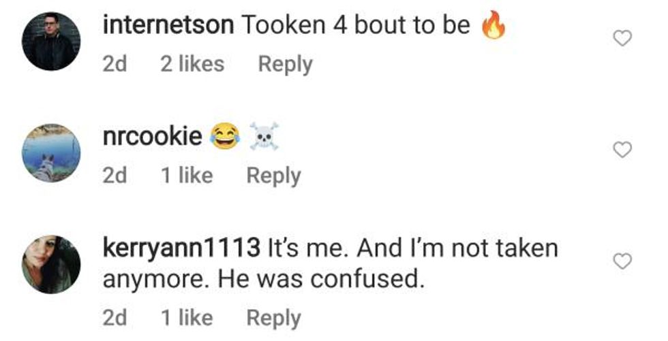
Task: Tap the heart beside nrcookie's comment
Action: (x=622, y=150)
